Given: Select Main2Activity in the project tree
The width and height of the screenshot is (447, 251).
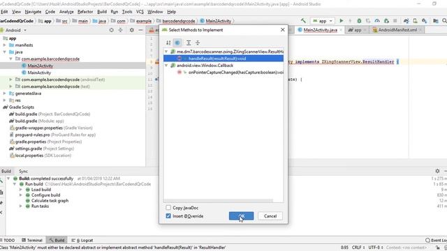Looking at the screenshot, I should (x=41, y=66).
